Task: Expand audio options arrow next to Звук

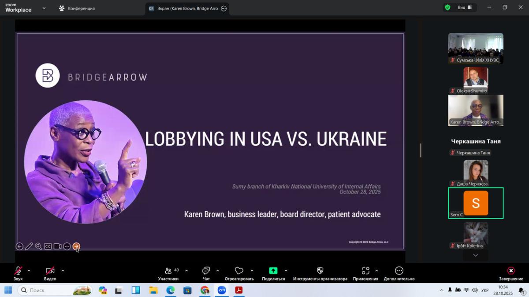Action: [x=29, y=271]
